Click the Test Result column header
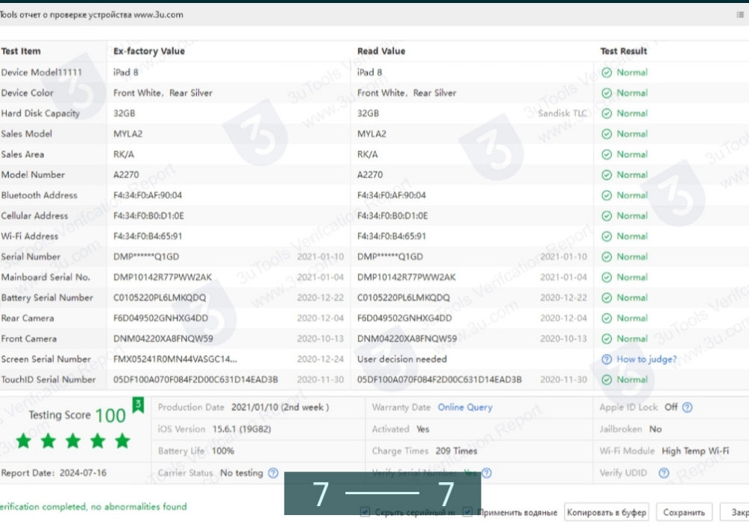The image size is (749, 527). click(x=623, y=52)
